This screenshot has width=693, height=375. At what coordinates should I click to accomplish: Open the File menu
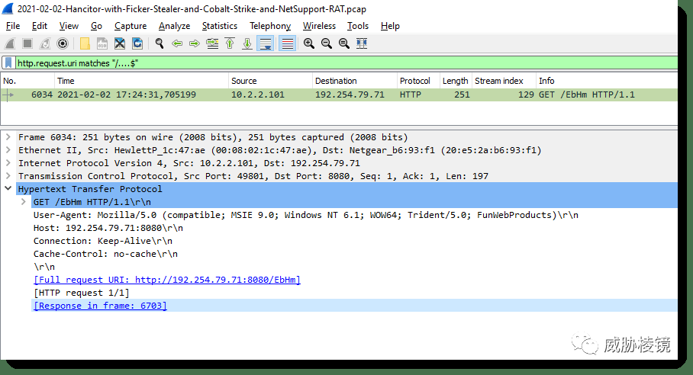(13, 26)
